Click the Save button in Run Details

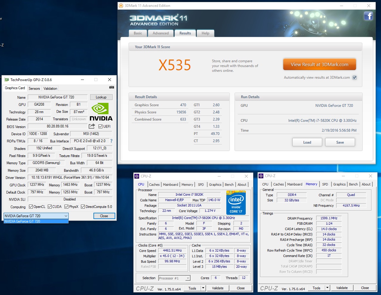point(340,142)
